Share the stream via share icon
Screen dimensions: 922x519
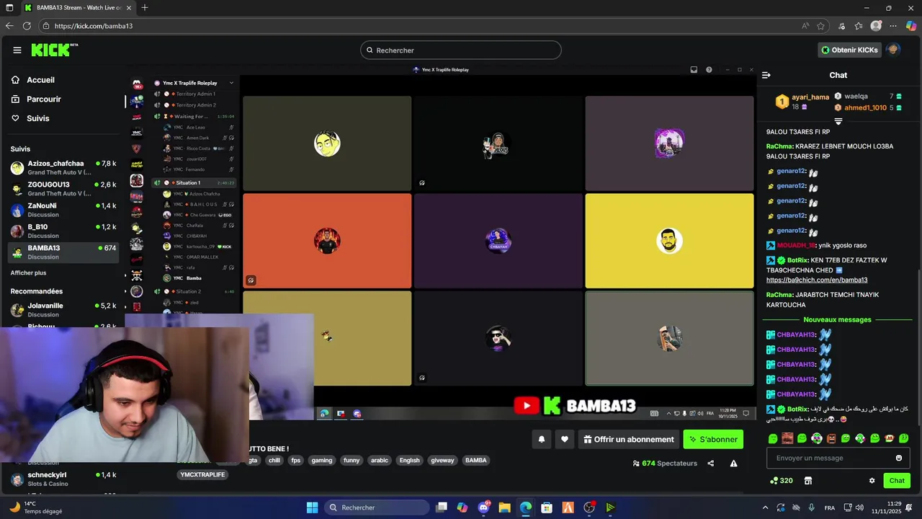pyautogui.click(x=711, y=463)
